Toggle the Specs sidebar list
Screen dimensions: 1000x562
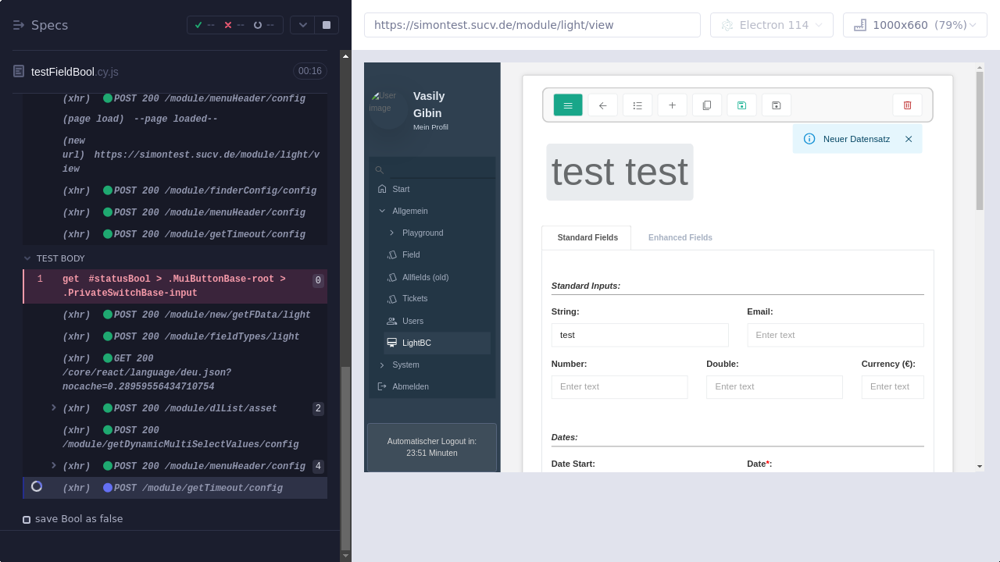tap(19, 25)
